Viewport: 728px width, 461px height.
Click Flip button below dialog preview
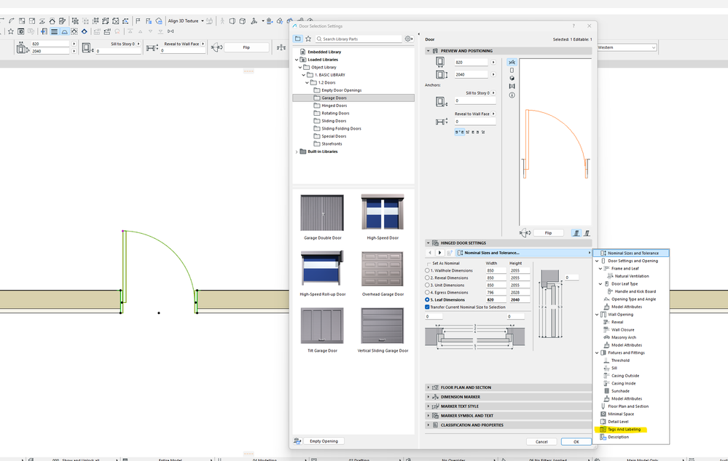pyautogui.click(x=548, y=233)
